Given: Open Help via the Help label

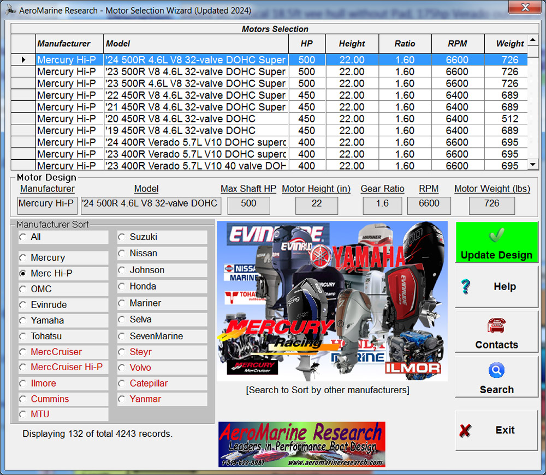Looking at the screenshot, I should tap(505, 286).
